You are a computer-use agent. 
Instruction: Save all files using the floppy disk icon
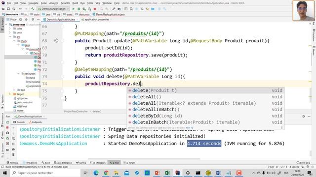click(8, 9)
